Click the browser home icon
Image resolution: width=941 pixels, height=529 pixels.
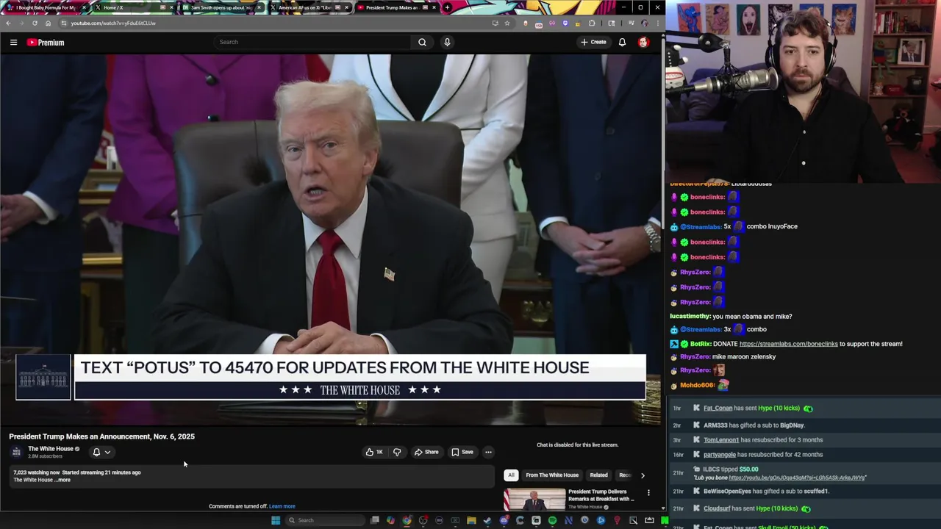pyautogui.click(x=48, y=23)
